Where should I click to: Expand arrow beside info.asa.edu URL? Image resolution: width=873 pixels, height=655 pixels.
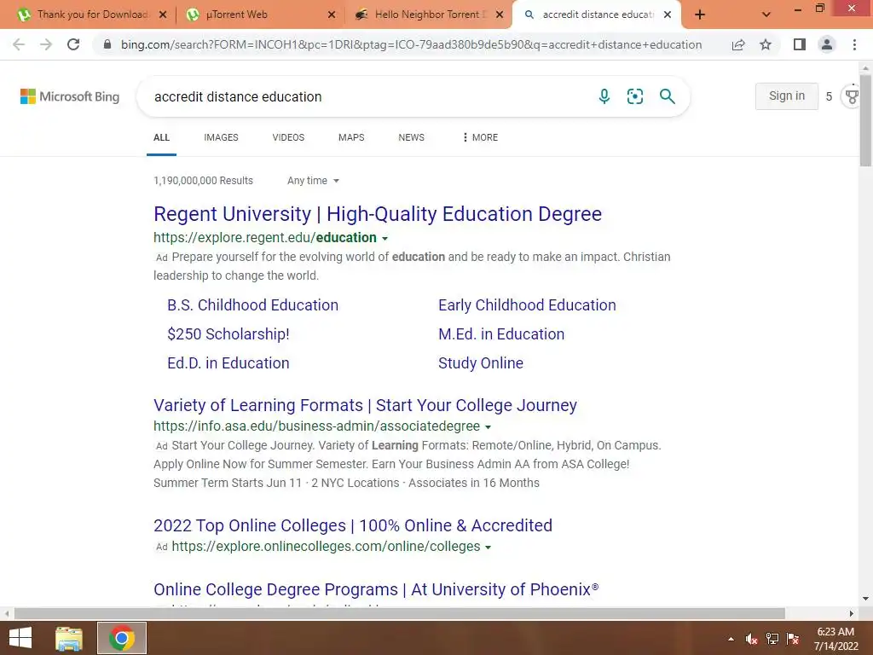(x=489, y=427)
